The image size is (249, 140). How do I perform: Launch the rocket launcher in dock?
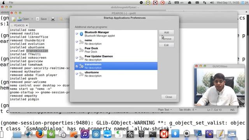[28, 134]
